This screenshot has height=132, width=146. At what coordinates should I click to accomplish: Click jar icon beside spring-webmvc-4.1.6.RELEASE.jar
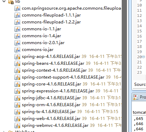tap(17, 126)
